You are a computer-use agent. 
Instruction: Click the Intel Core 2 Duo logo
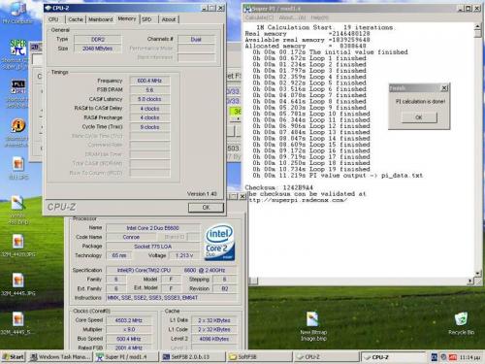(219, 243)
